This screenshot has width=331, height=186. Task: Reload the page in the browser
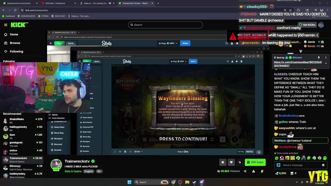(15, 10)
